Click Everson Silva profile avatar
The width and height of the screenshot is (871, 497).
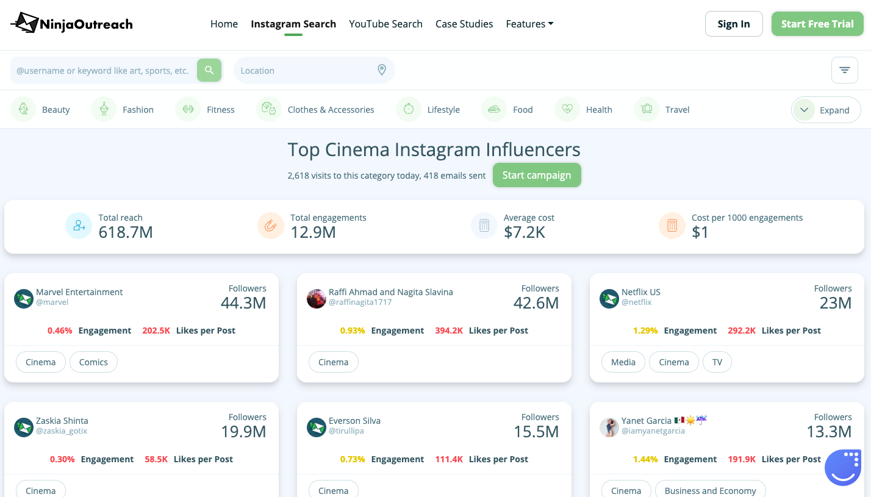tap(317, 427)
